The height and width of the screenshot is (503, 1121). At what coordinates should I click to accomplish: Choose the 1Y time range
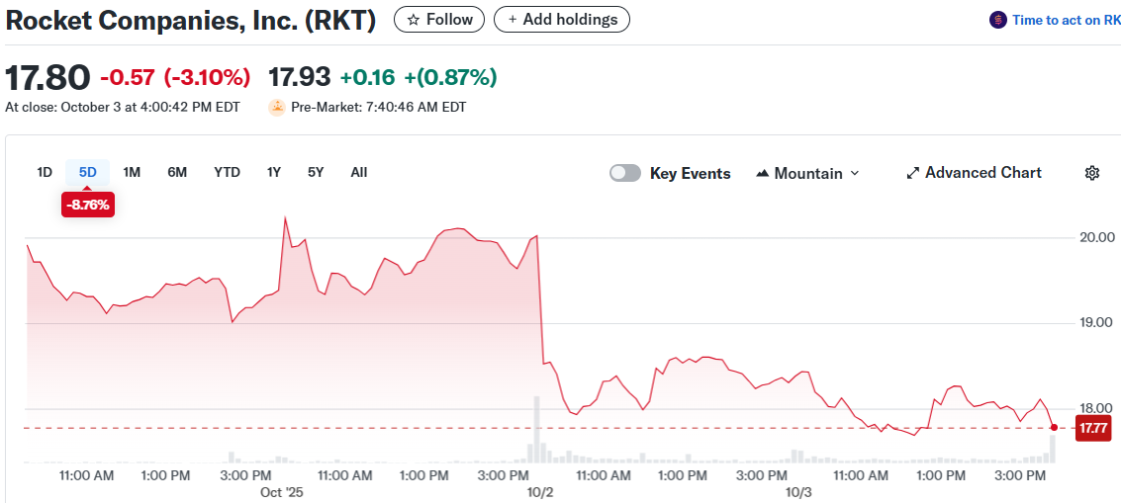point(274,172)
